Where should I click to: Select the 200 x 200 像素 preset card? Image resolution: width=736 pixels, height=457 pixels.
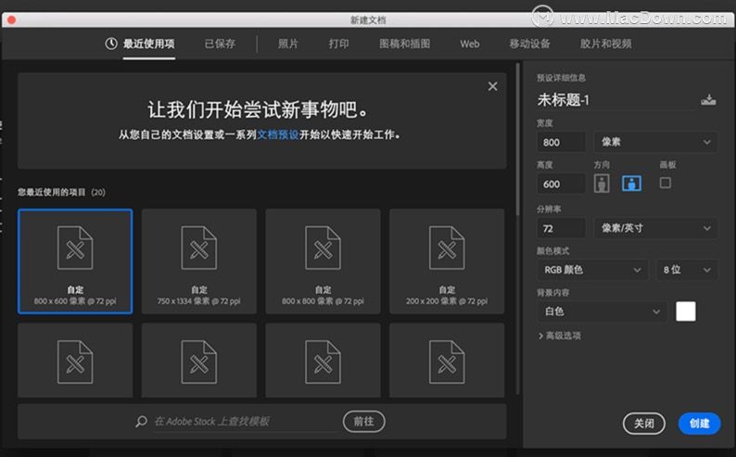click(x=447, y=261)
